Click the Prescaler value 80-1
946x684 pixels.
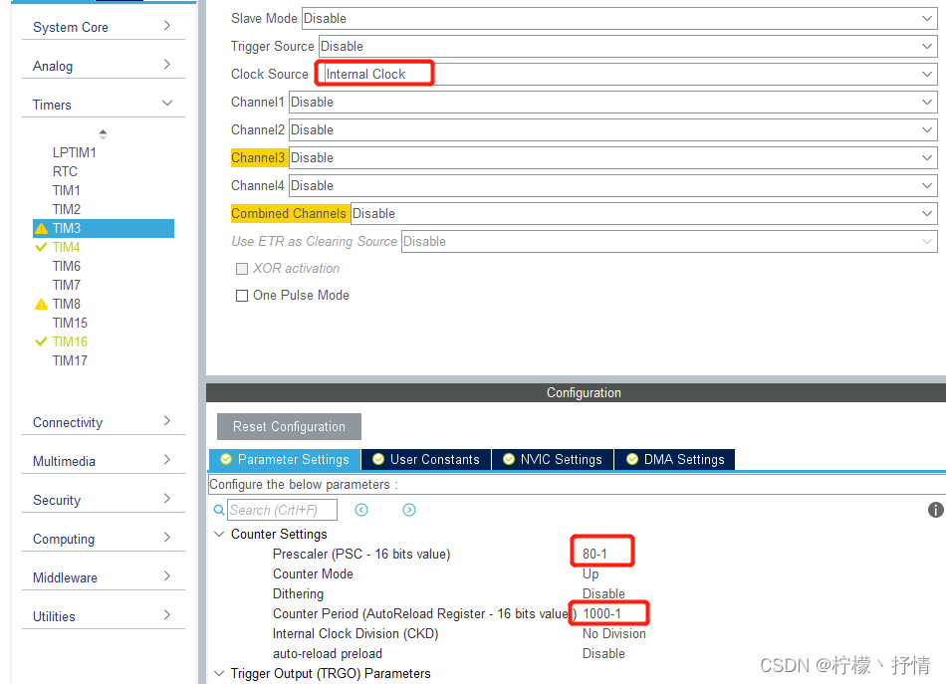click(594, 554)
